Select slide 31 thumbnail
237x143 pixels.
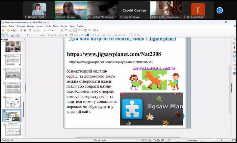tap(13, 102)
